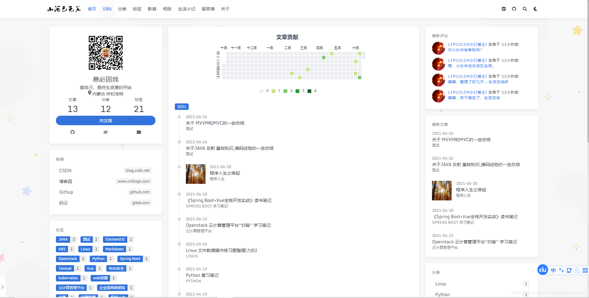
Task: Open the GitHub icon in the top navigation
Action: 514,9
